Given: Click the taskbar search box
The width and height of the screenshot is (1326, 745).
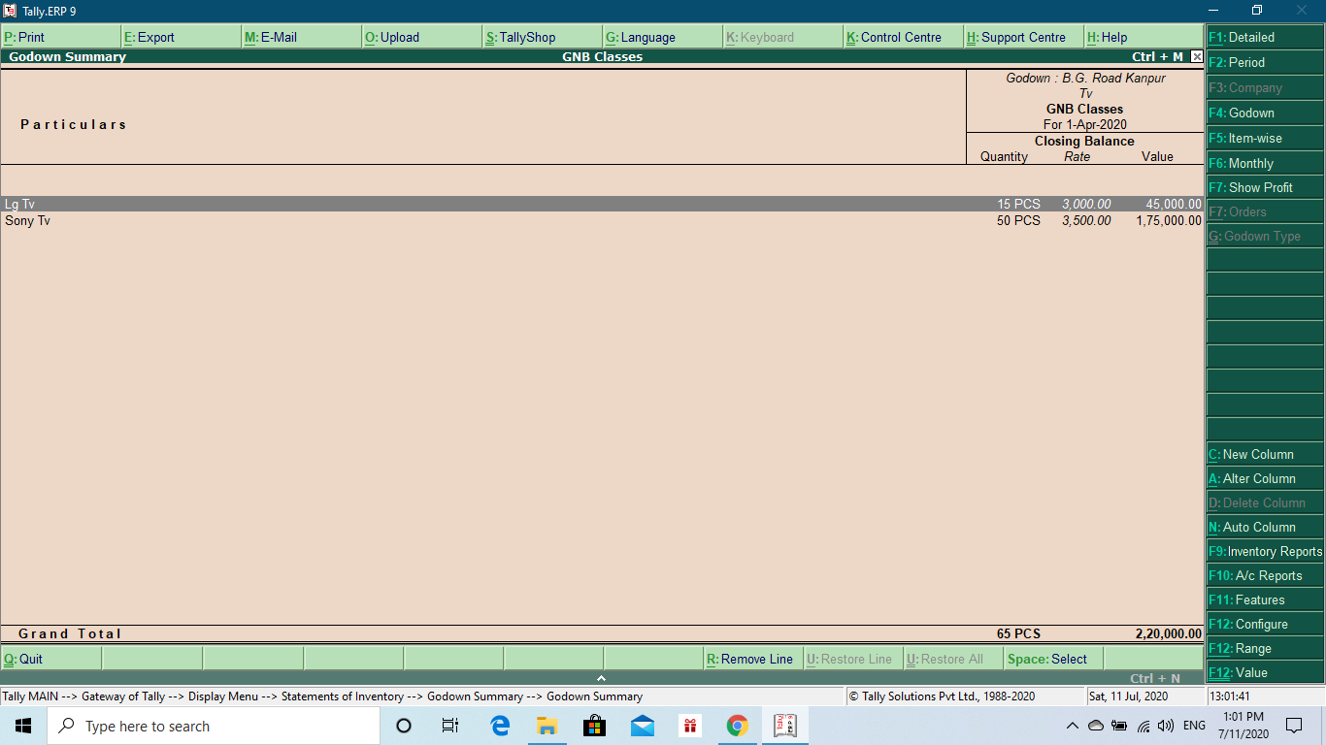Looking at the screenshot, I should coord(213,726).
